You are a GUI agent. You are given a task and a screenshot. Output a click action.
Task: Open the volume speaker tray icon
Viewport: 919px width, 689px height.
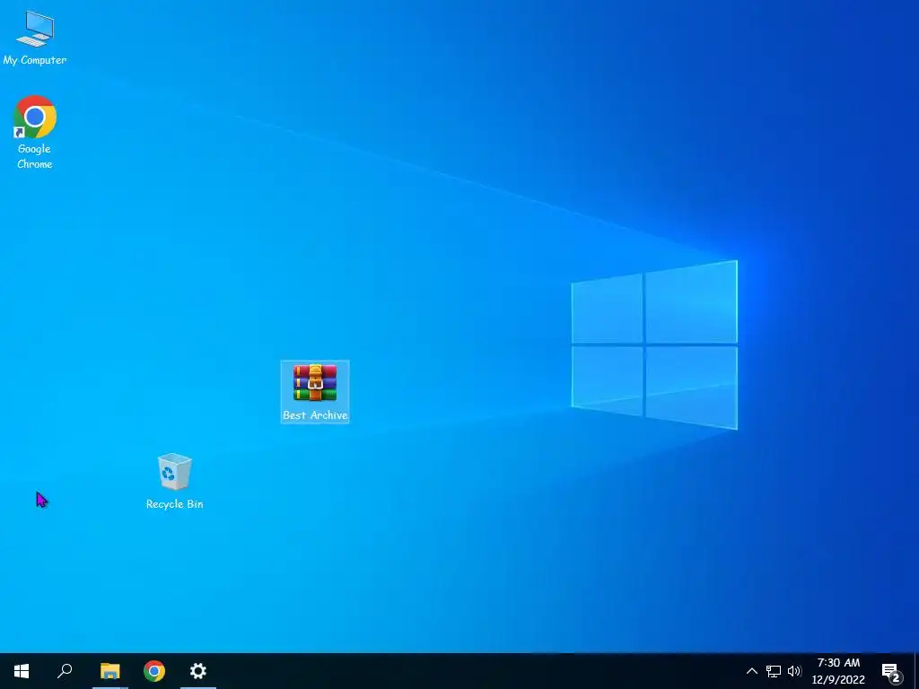click(x=794, y=671)
